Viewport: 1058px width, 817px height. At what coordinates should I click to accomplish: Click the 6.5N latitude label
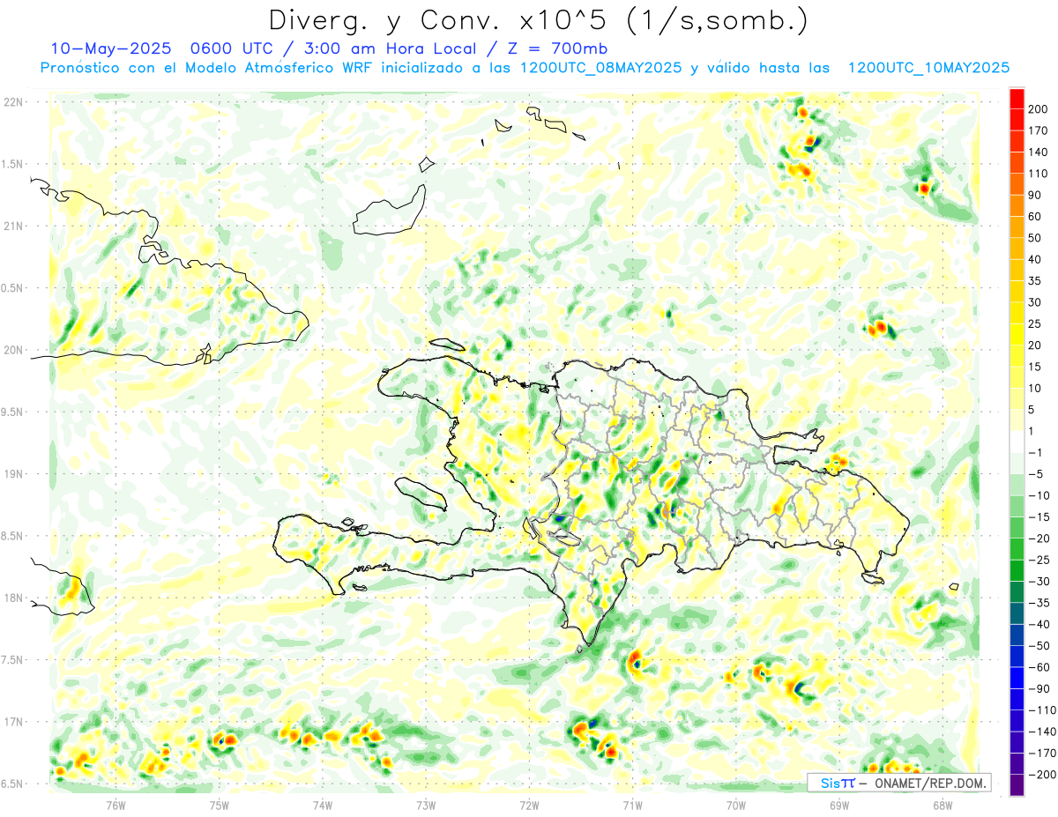[11, 784]
